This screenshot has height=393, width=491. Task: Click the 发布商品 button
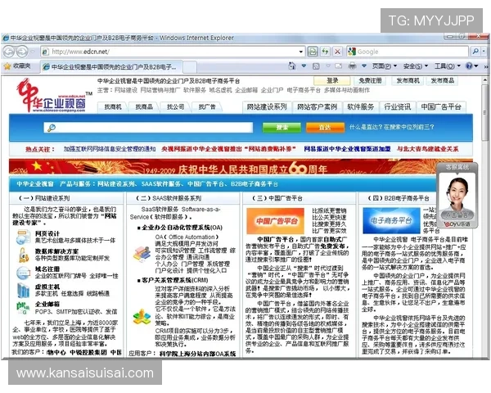pyautogui.click(x=443, y=80)
